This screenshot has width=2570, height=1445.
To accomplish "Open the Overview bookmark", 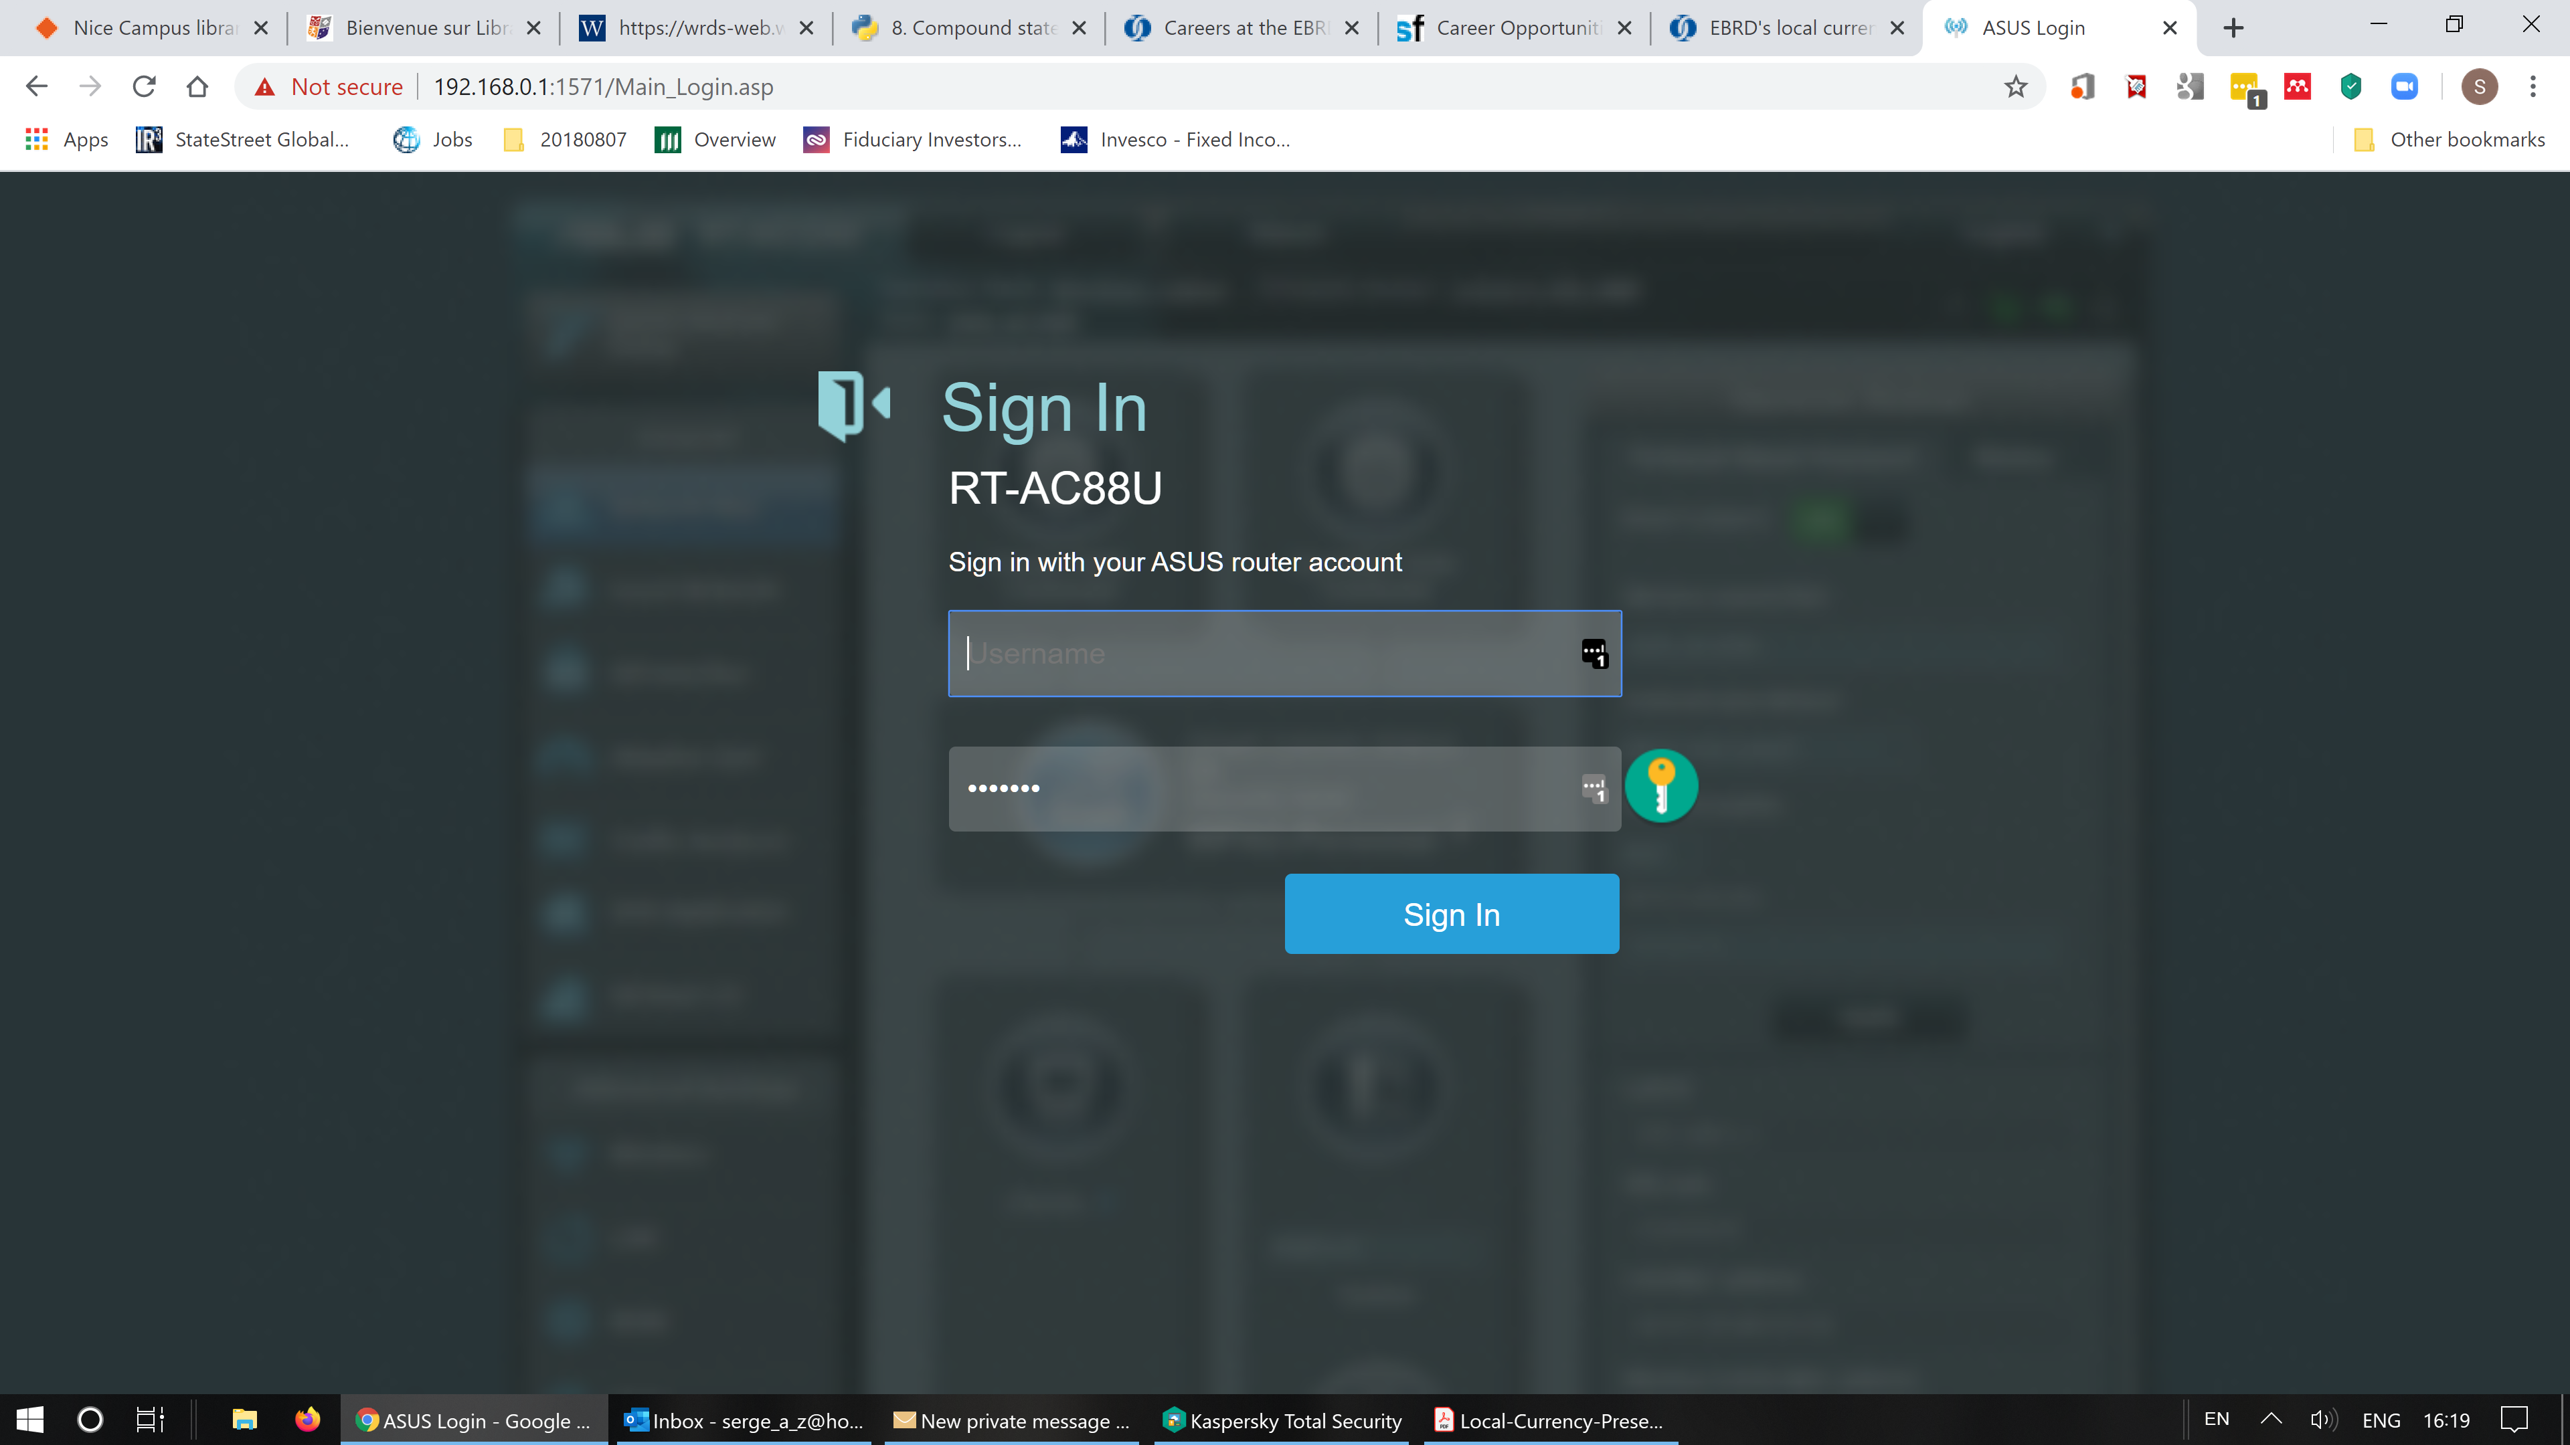I will coord(715,140).
